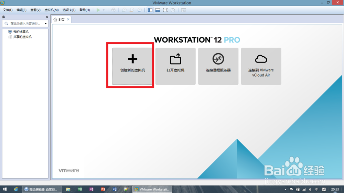Click the revert snapshot clock icon
The height and width of the screenshot is (193, 344).
coord(132,10)
